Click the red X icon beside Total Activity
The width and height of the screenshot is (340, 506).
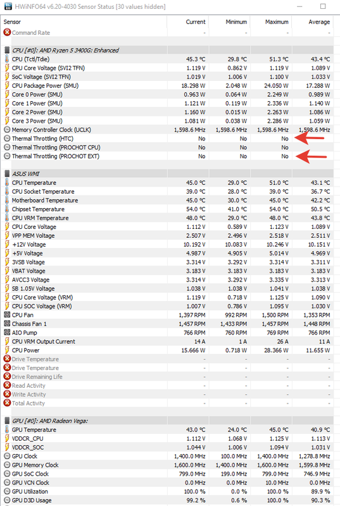[x=7, y=403]
